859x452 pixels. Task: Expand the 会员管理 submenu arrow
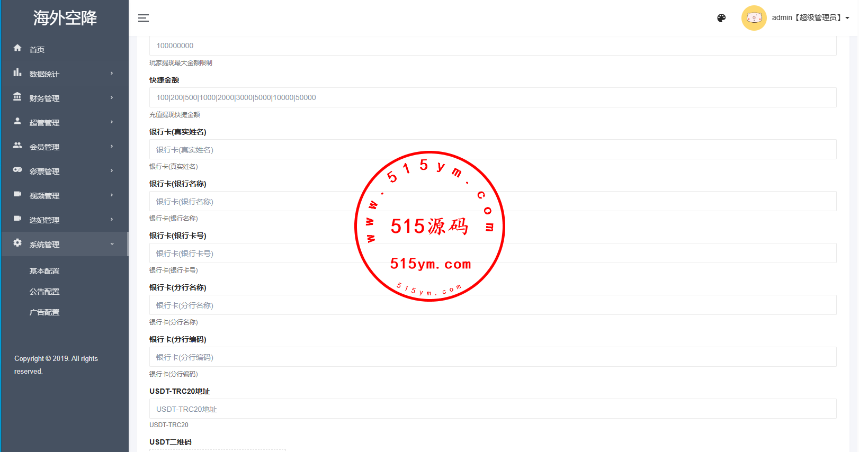pyautogui.click(x=112, y=147)
